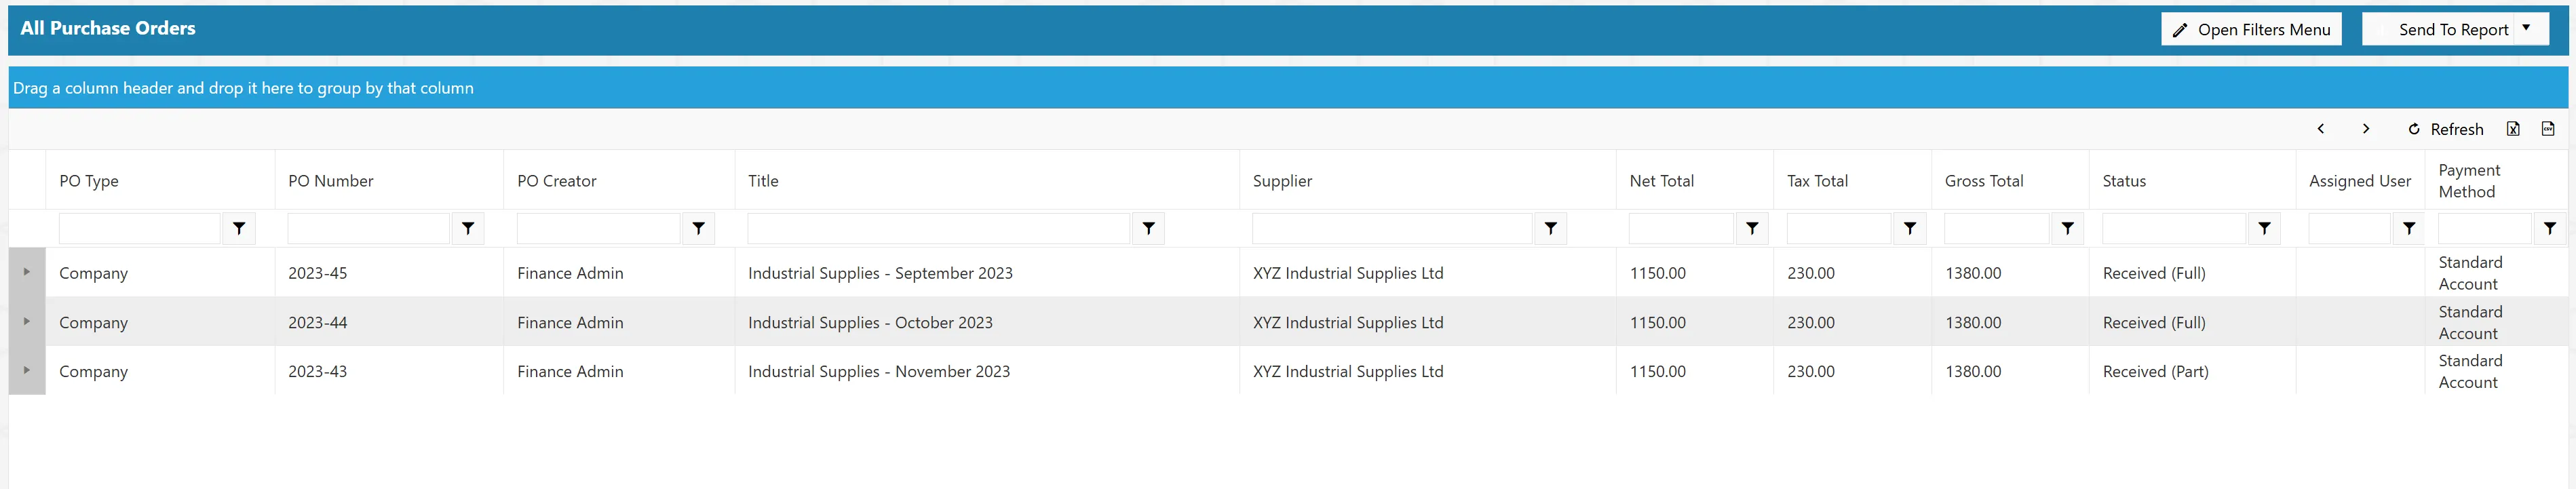The image size is (2576, 489).
Task: Open the filter icon for PO Type
Action: (x=239, y=229)
